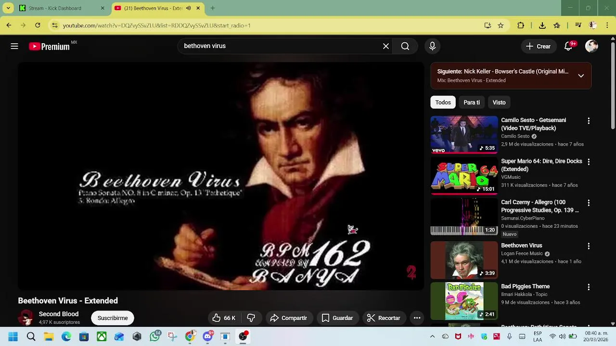Open the YouTube hamburger guide menu
The height and width of the screenshot is (346, 616).
pos(14,46)
